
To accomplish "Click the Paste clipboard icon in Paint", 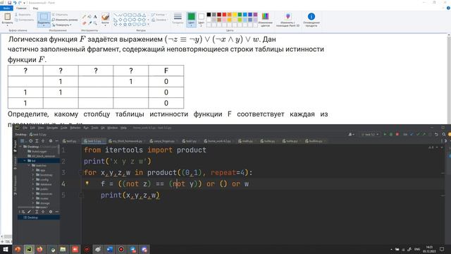I will (7, 16).
